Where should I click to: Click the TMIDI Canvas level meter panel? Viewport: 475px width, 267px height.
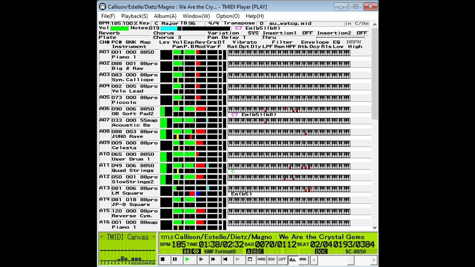(127, 249)
